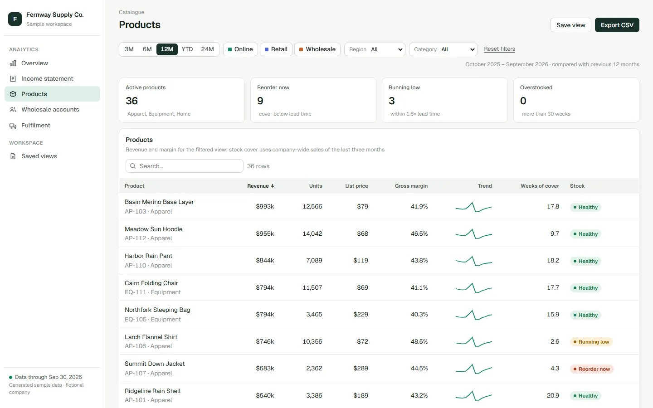
Task: Select the YTD time range
Action: pos(187,49)
